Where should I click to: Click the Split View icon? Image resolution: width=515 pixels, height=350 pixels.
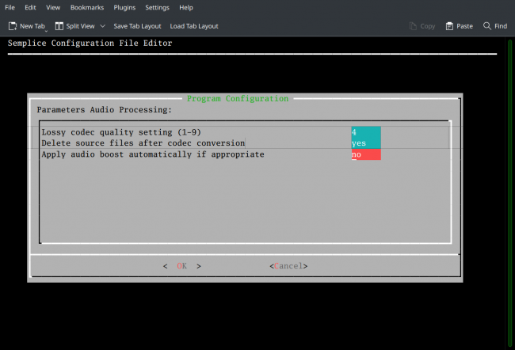coord(59,26)
